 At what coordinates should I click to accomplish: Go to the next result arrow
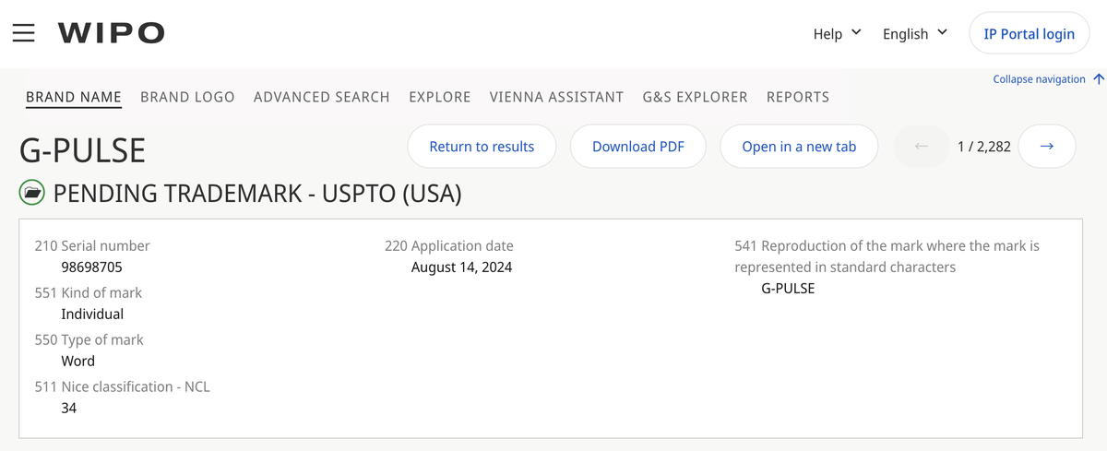point(1046,146)
